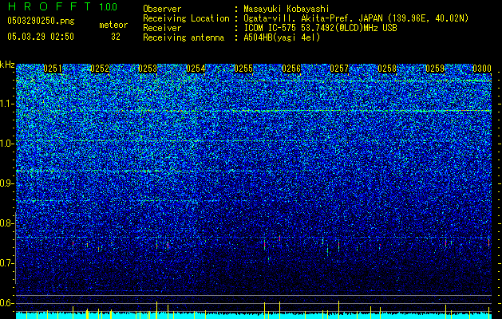
Task: Click the 1.1 kHz axis label
Action: 7,104
